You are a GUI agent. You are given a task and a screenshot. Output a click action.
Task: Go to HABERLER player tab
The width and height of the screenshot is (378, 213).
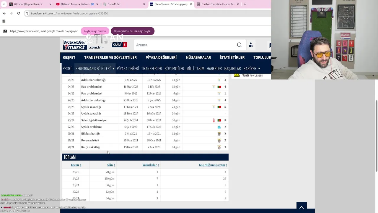point(214,69)
